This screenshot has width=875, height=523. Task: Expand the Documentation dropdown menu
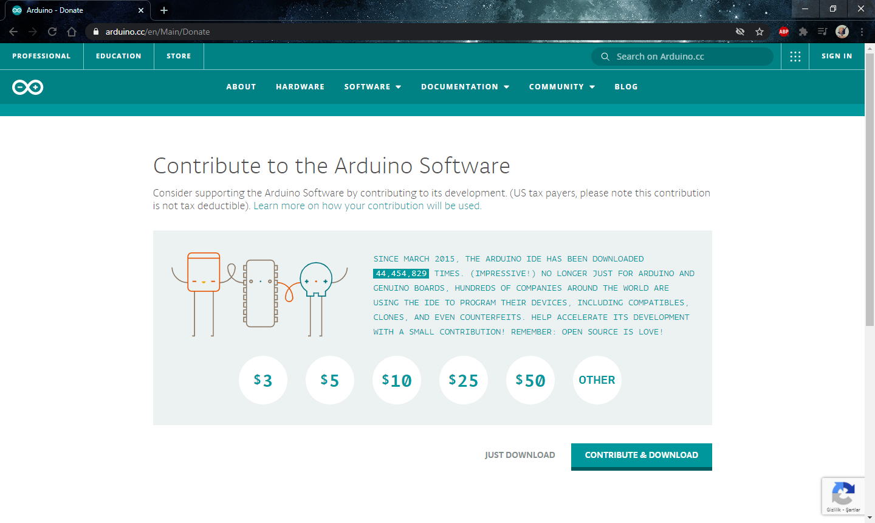[x=465, y=87]
